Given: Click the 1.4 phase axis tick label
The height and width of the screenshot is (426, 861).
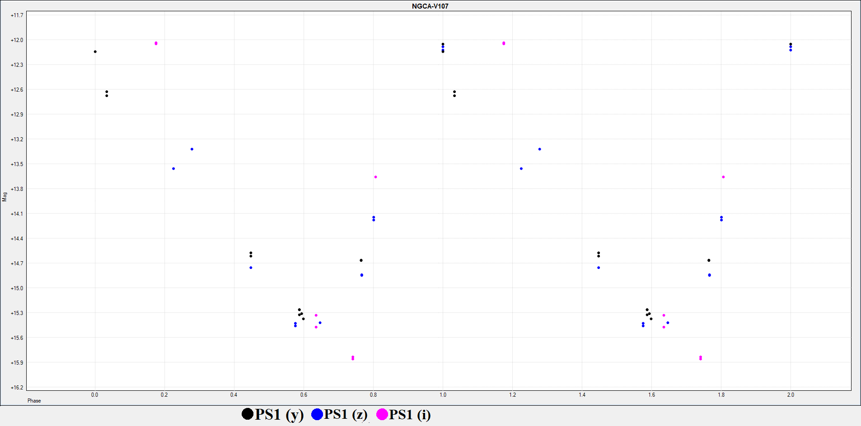Looking at the screenshot, I should (582, 395).
